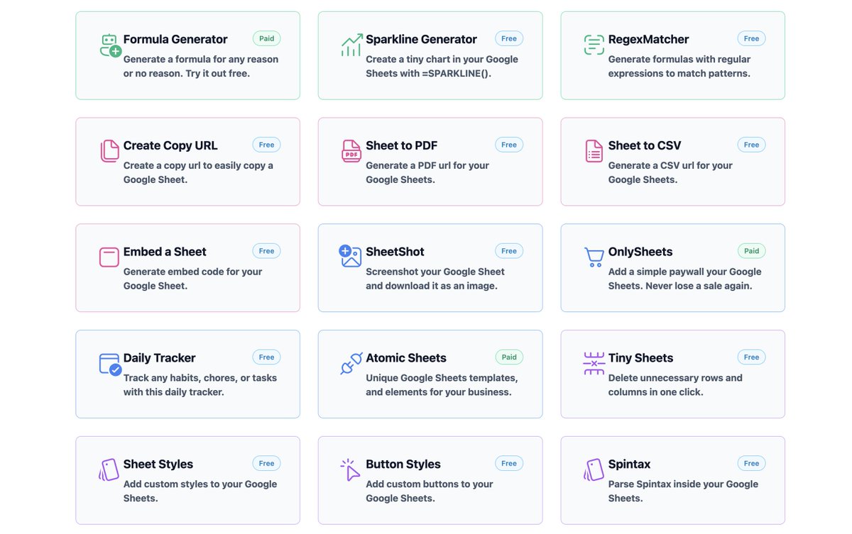852x534 pixels.
Task: Open the OnlySheets paywall tool card
Action: click(672, 267)
